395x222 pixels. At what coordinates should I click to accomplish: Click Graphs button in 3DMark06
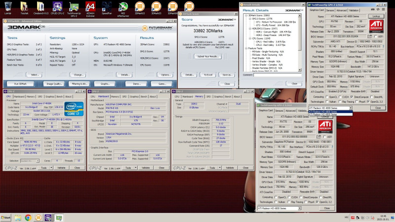(105, 84)
